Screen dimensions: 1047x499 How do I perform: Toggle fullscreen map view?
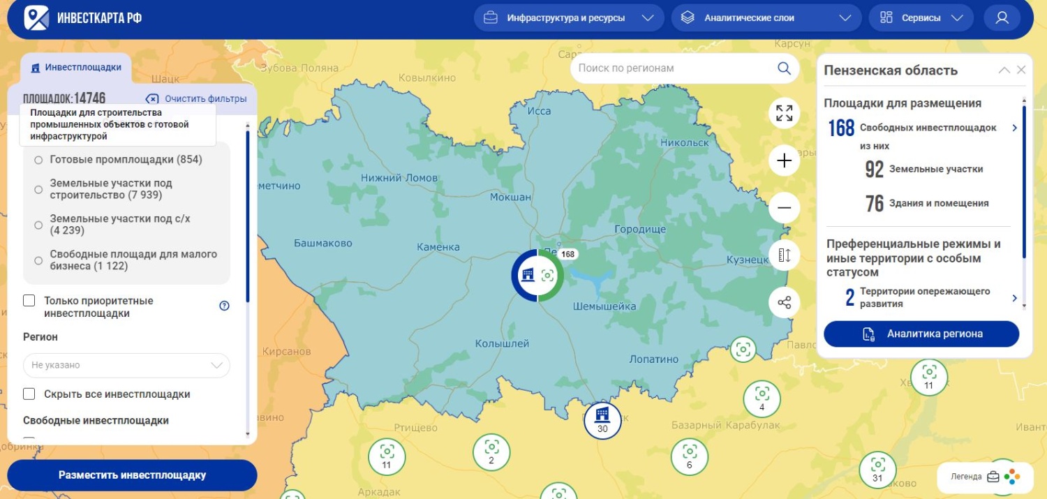[785, 113]
